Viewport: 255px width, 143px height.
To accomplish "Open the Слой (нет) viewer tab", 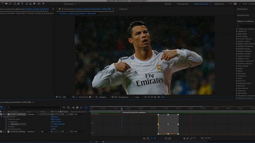I will click(123, 9).
